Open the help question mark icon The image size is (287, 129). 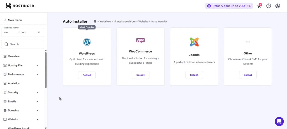coord(269,6)
